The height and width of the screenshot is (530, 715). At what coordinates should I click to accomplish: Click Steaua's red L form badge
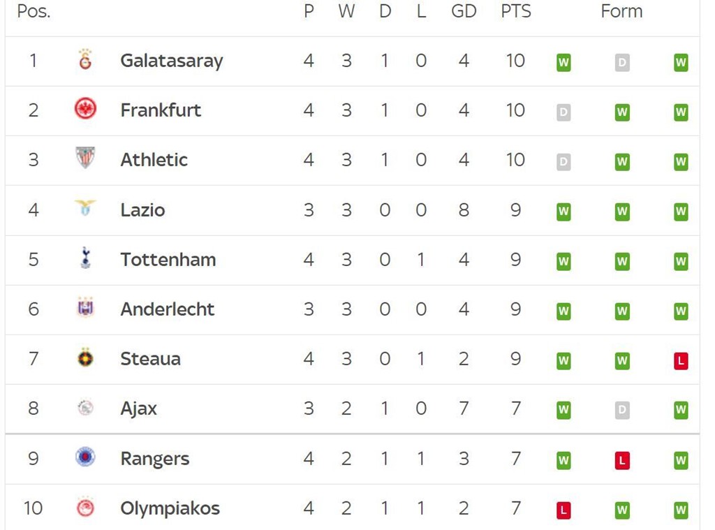[x=681, y=361]
